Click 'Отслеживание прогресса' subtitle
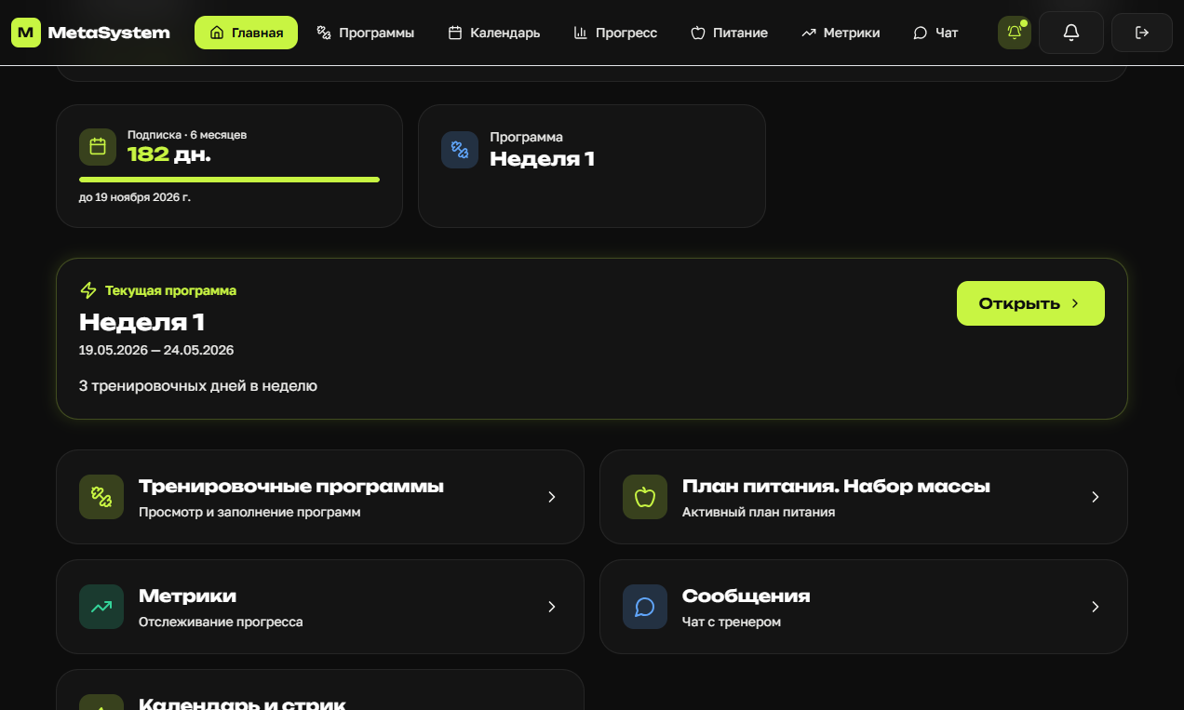The width and height of the screenshot is (1184, 710). pyautogui.click(x=221, y=622)
